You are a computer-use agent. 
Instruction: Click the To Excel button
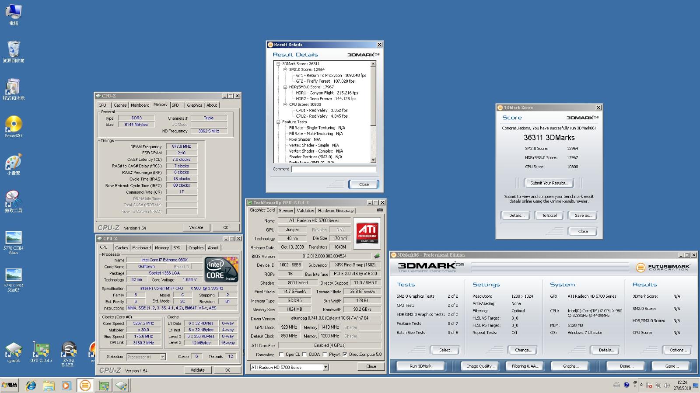[x=549, y=215]
